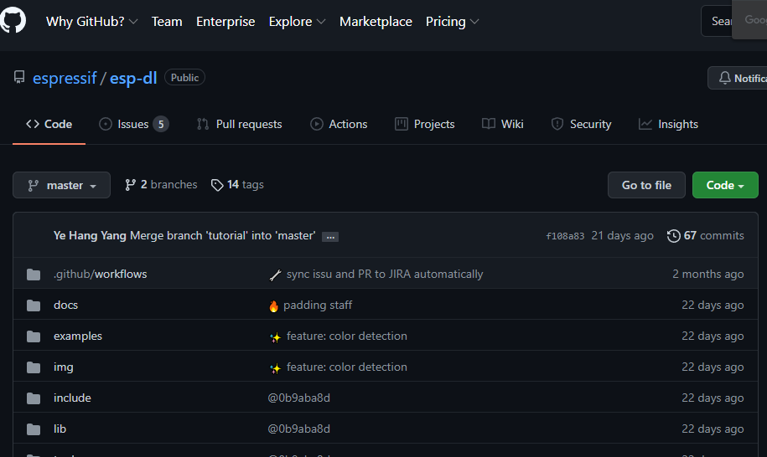Click the folder icon beside include
767x457 pixels.
point(34,398)
